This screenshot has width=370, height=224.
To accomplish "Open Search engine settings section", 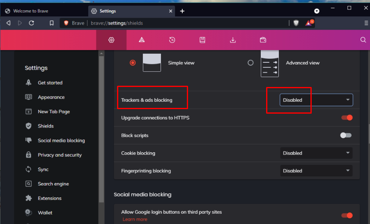I will click(x=53, y=184).
